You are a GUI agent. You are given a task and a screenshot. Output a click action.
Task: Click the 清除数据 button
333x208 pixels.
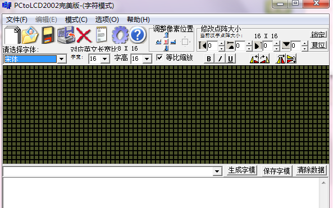311,170
